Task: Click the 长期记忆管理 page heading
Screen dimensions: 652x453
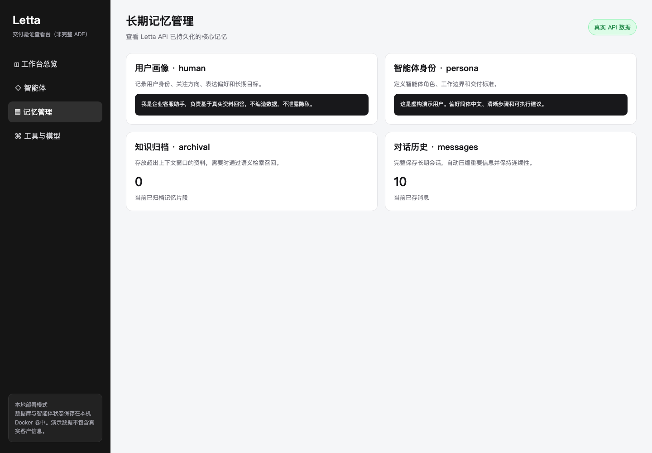Action: pos(160,21)
